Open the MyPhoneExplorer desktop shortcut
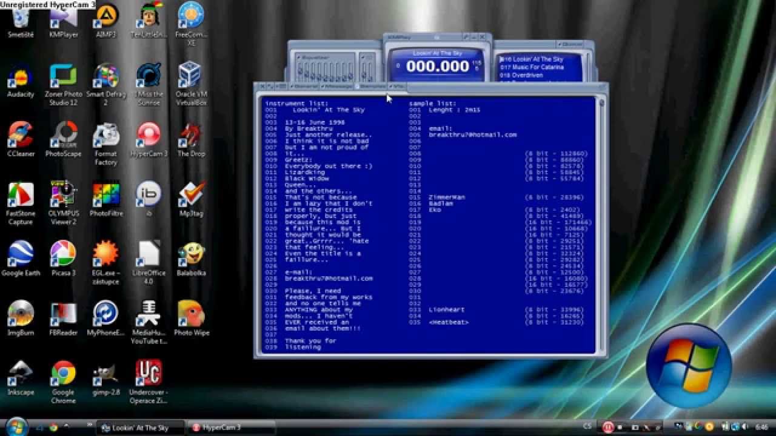Screen dimensions: 776x436 point(106,319)
